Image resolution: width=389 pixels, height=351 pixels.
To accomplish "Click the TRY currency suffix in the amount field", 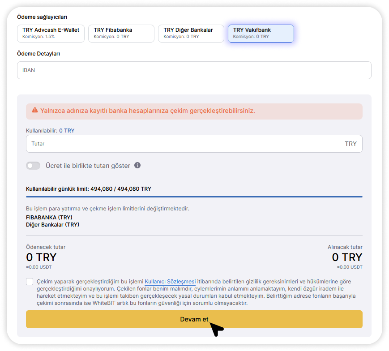I will tap(351, 144).
